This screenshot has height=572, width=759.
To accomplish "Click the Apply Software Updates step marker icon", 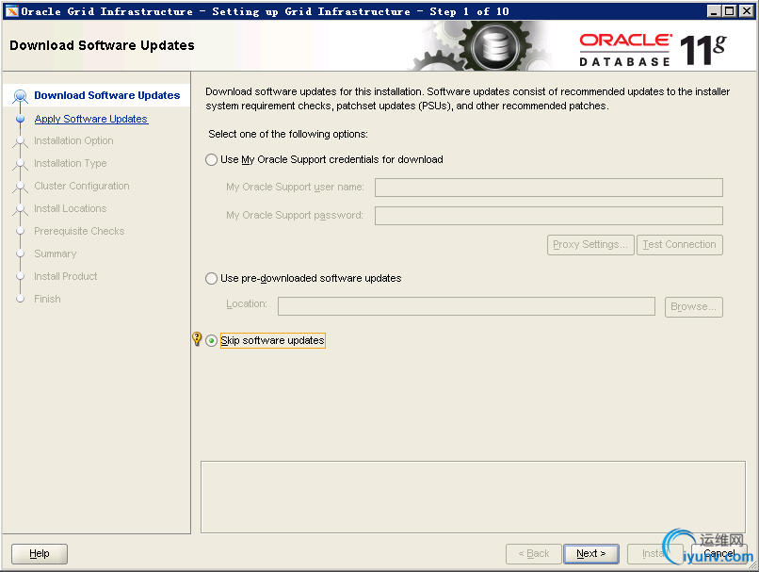I will pyautogui.click(x=20, y=119).
